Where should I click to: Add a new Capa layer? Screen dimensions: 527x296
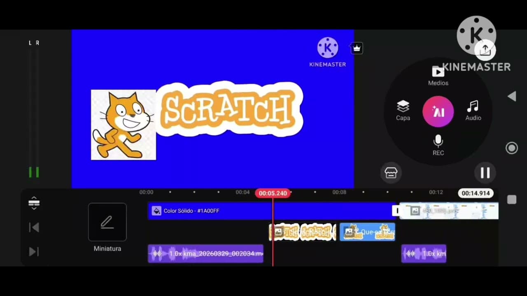403,111
